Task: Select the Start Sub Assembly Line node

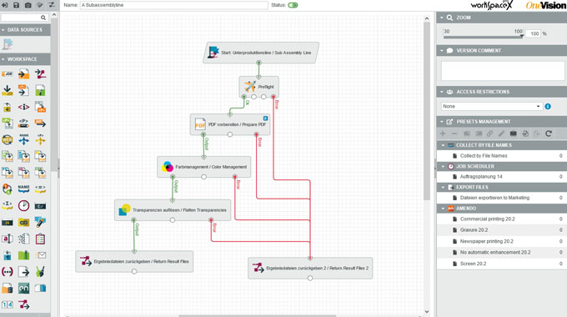Action: (261, 53)
